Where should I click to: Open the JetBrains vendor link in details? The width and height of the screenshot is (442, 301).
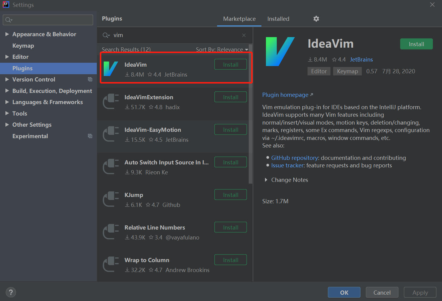[361, 59]
